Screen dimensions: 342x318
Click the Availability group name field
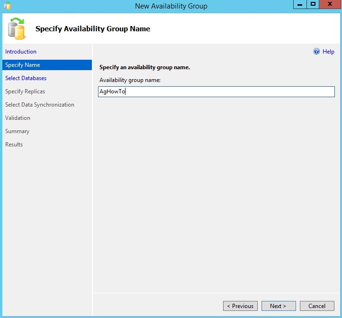[x=216, y=91]
